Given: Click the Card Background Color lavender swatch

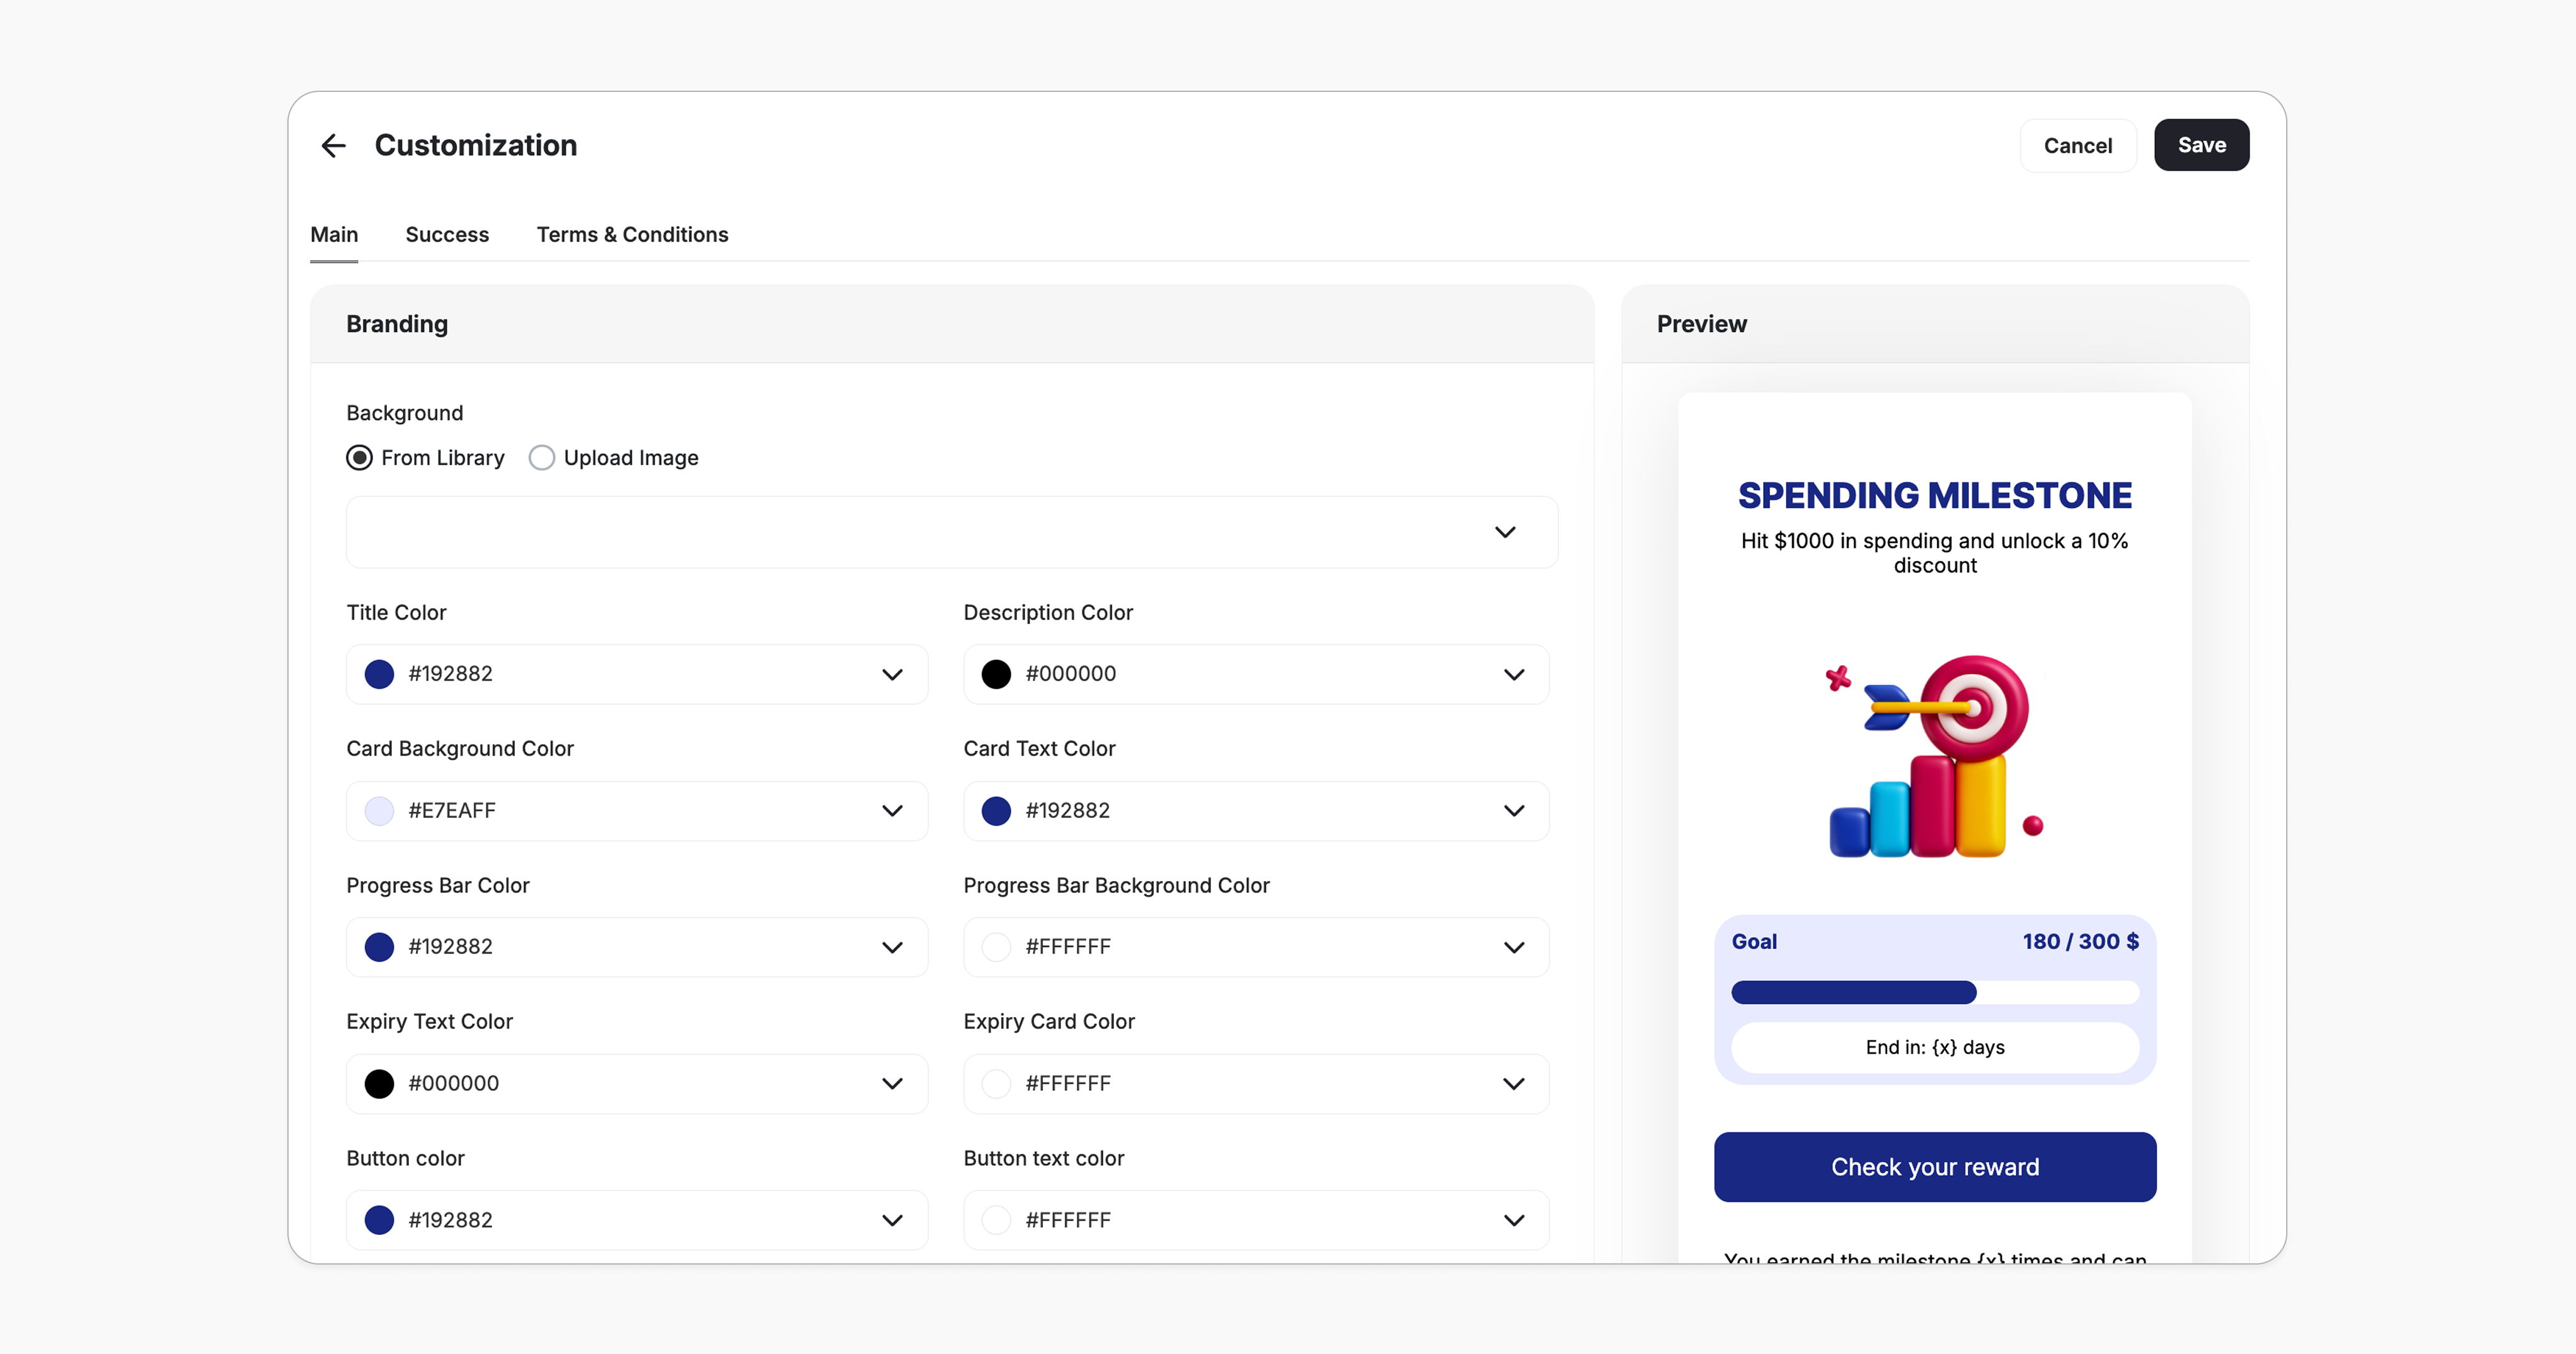Looking at the screenshot, I should (379, 811).
